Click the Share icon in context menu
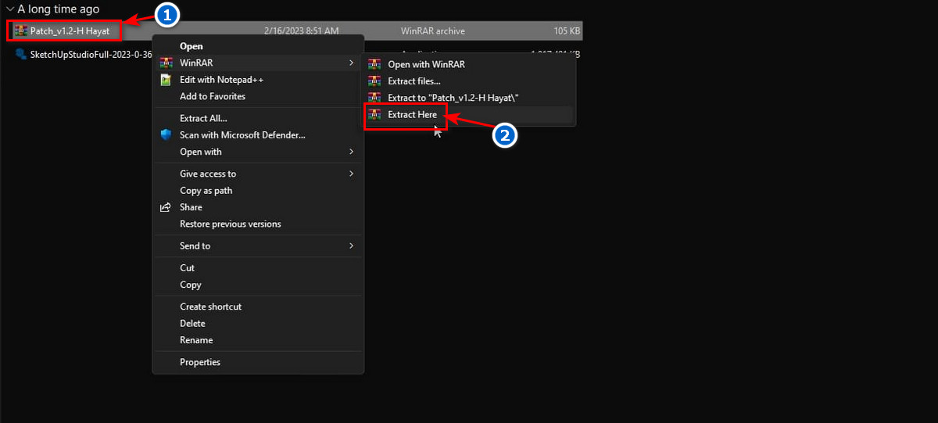Viewport: 938px width, 423px height. (x=166, y=207)
